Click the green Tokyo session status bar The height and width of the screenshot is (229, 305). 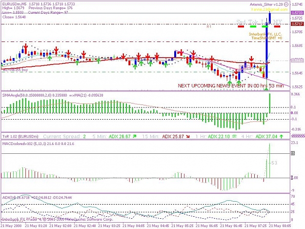pos(253,26)
